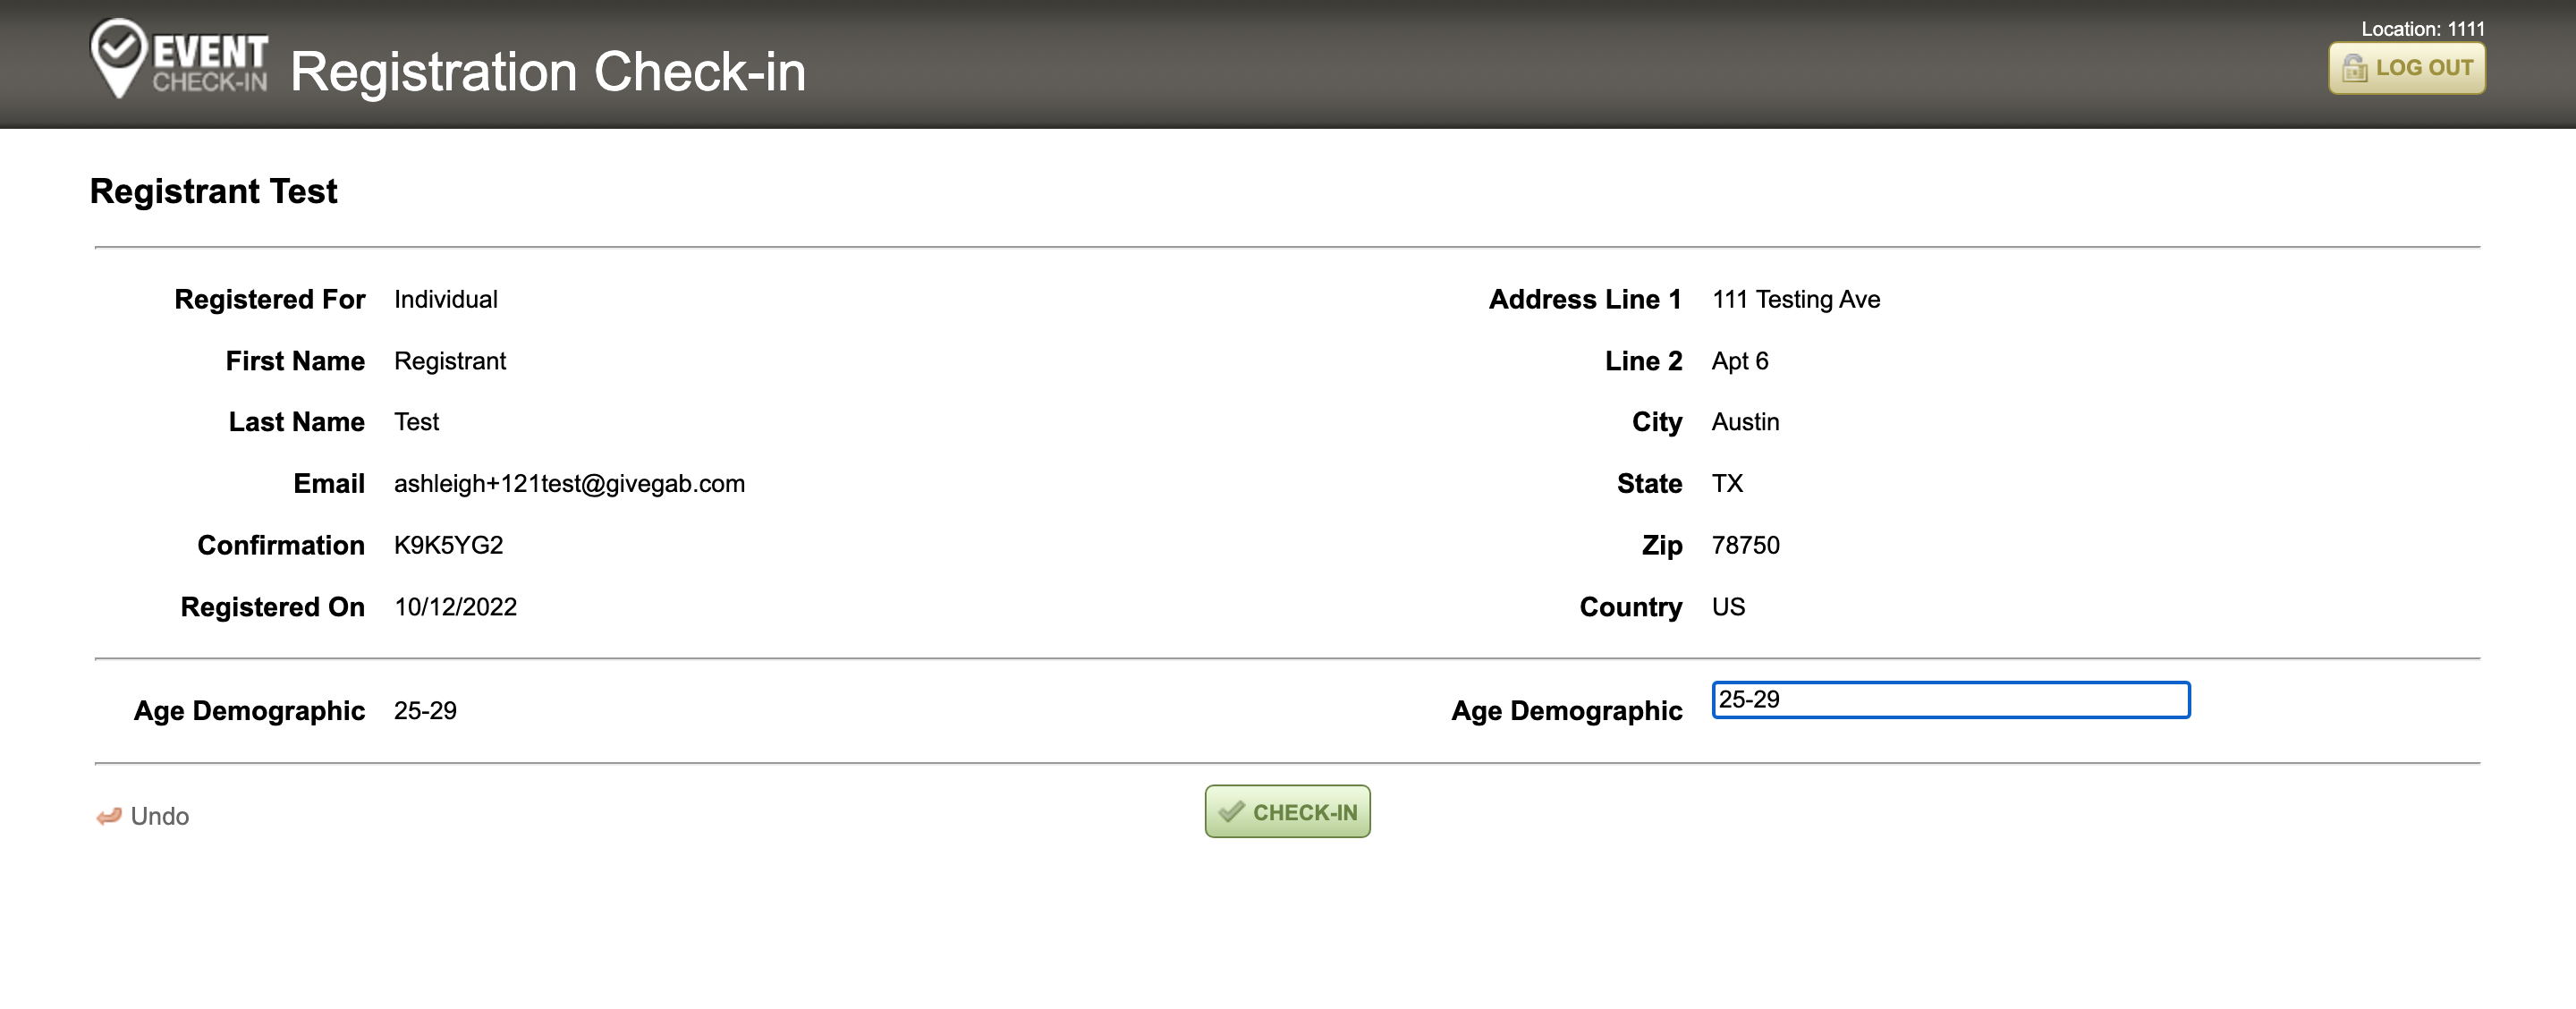
Task: Click the LOG OUT button
Action: (x=2406, y=68)
